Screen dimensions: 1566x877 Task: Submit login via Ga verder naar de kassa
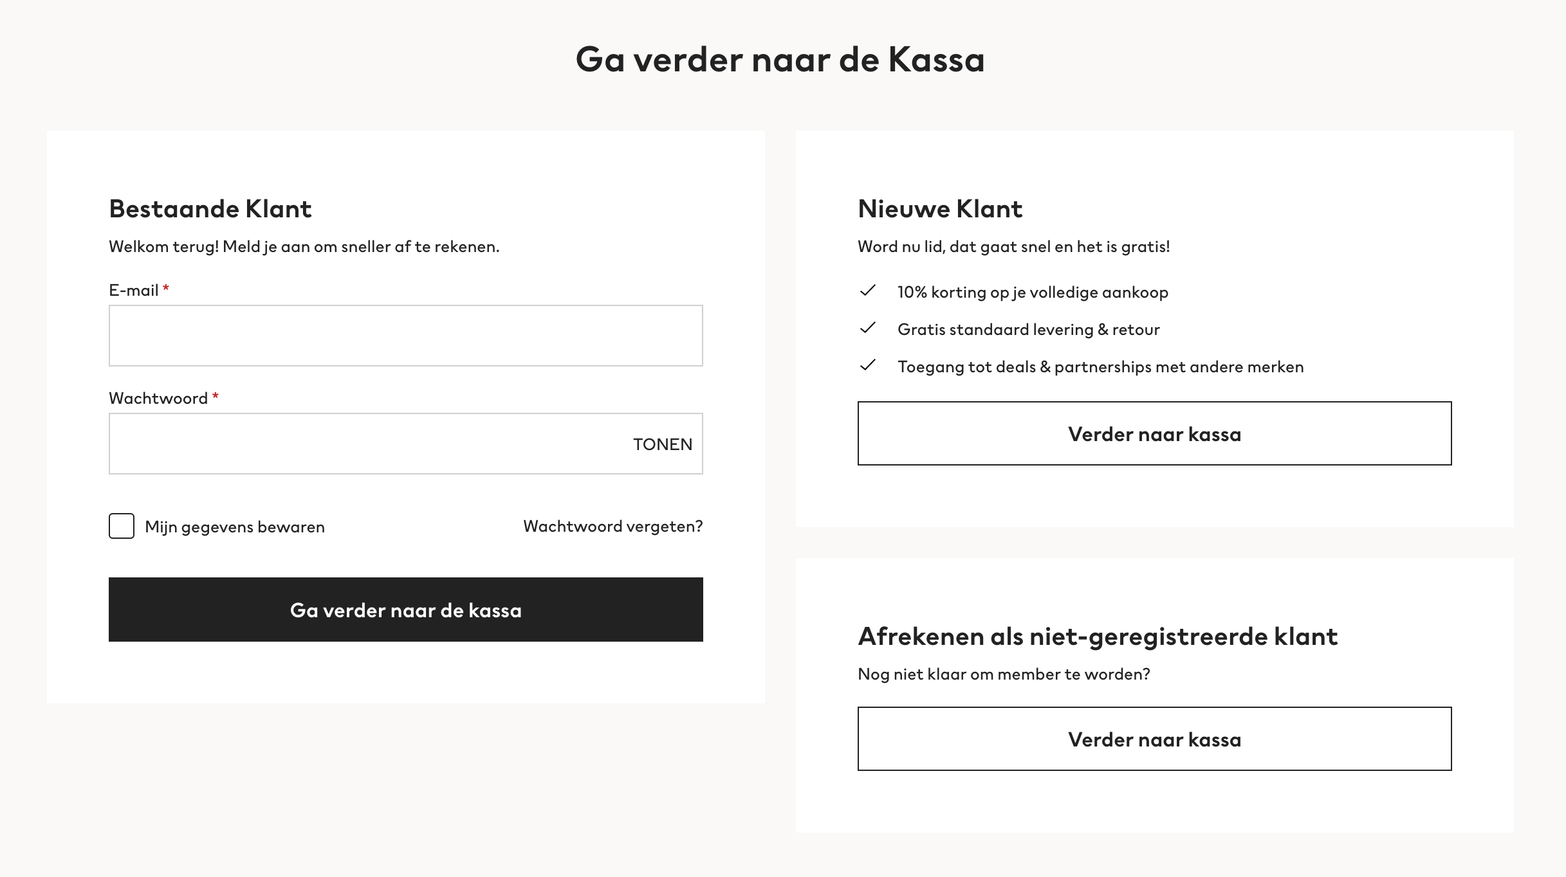pos(406,610)
